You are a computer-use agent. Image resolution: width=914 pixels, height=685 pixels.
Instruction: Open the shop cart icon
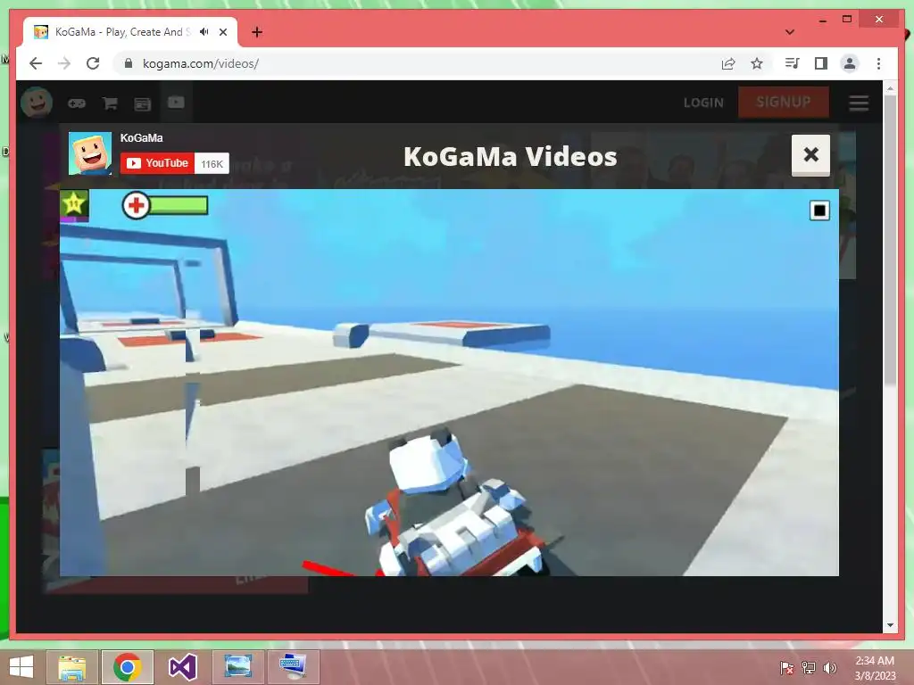tap(110, 103)
